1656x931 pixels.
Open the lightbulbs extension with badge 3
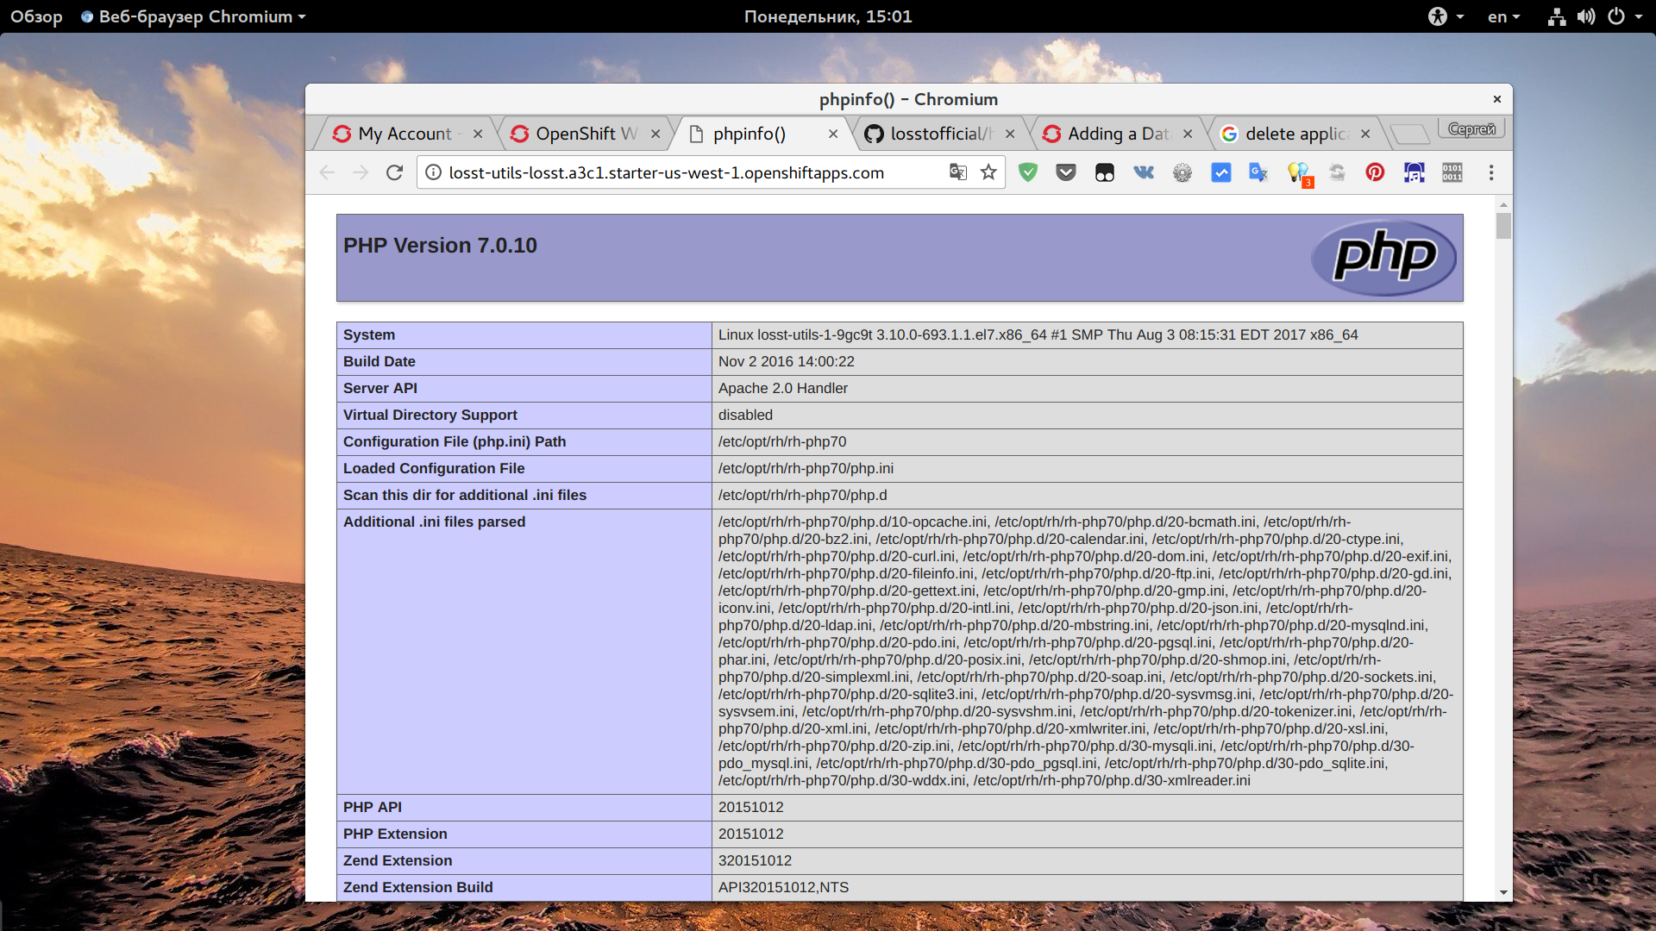tap(1297, 172)
